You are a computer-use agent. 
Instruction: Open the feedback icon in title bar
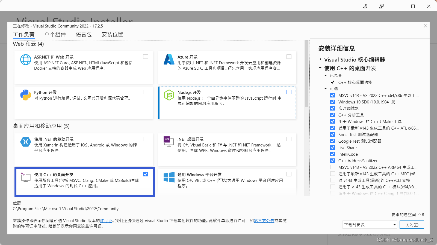[381, 6]
